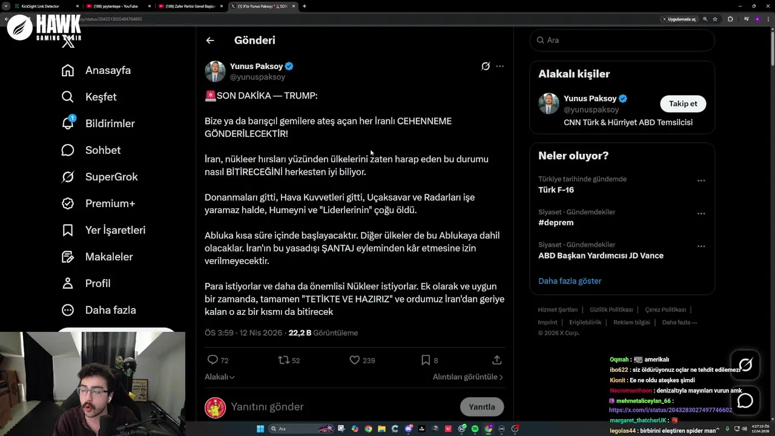Open Windows Start button on taskbar
The width and height of the screenshot is (775, 436).
pos(260,429)
